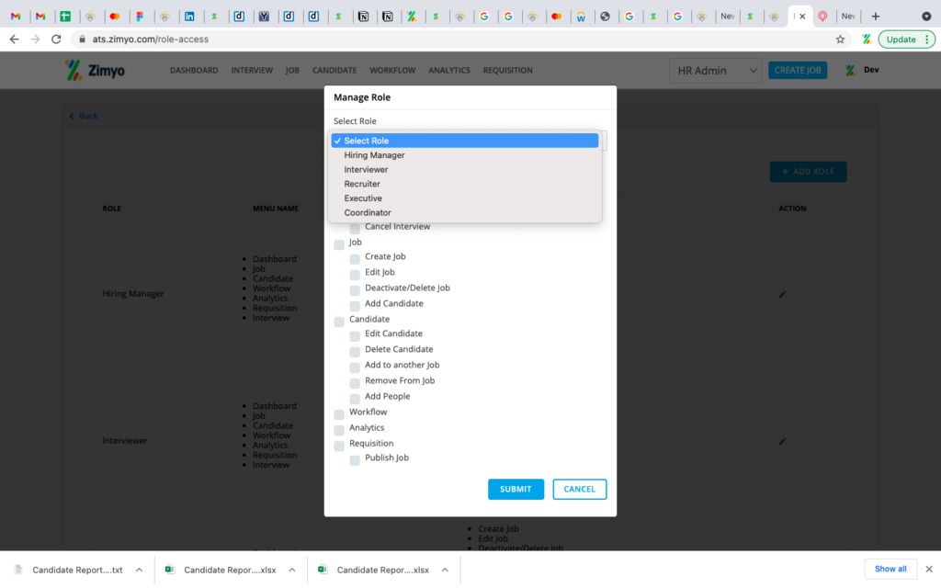Select Coordinator from role list

(465, 212)
